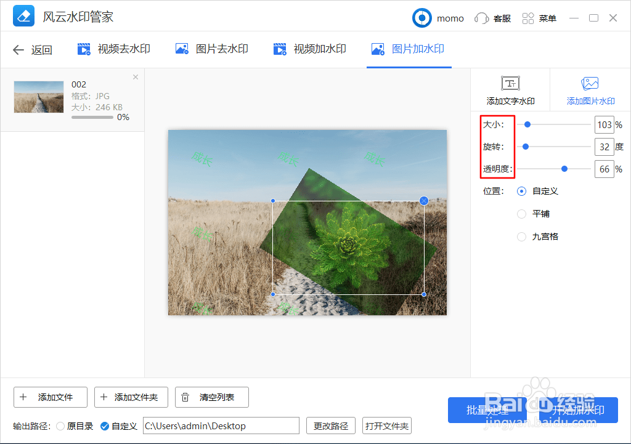Switch to the 图片加水印 tab

(x=409, y=50)
